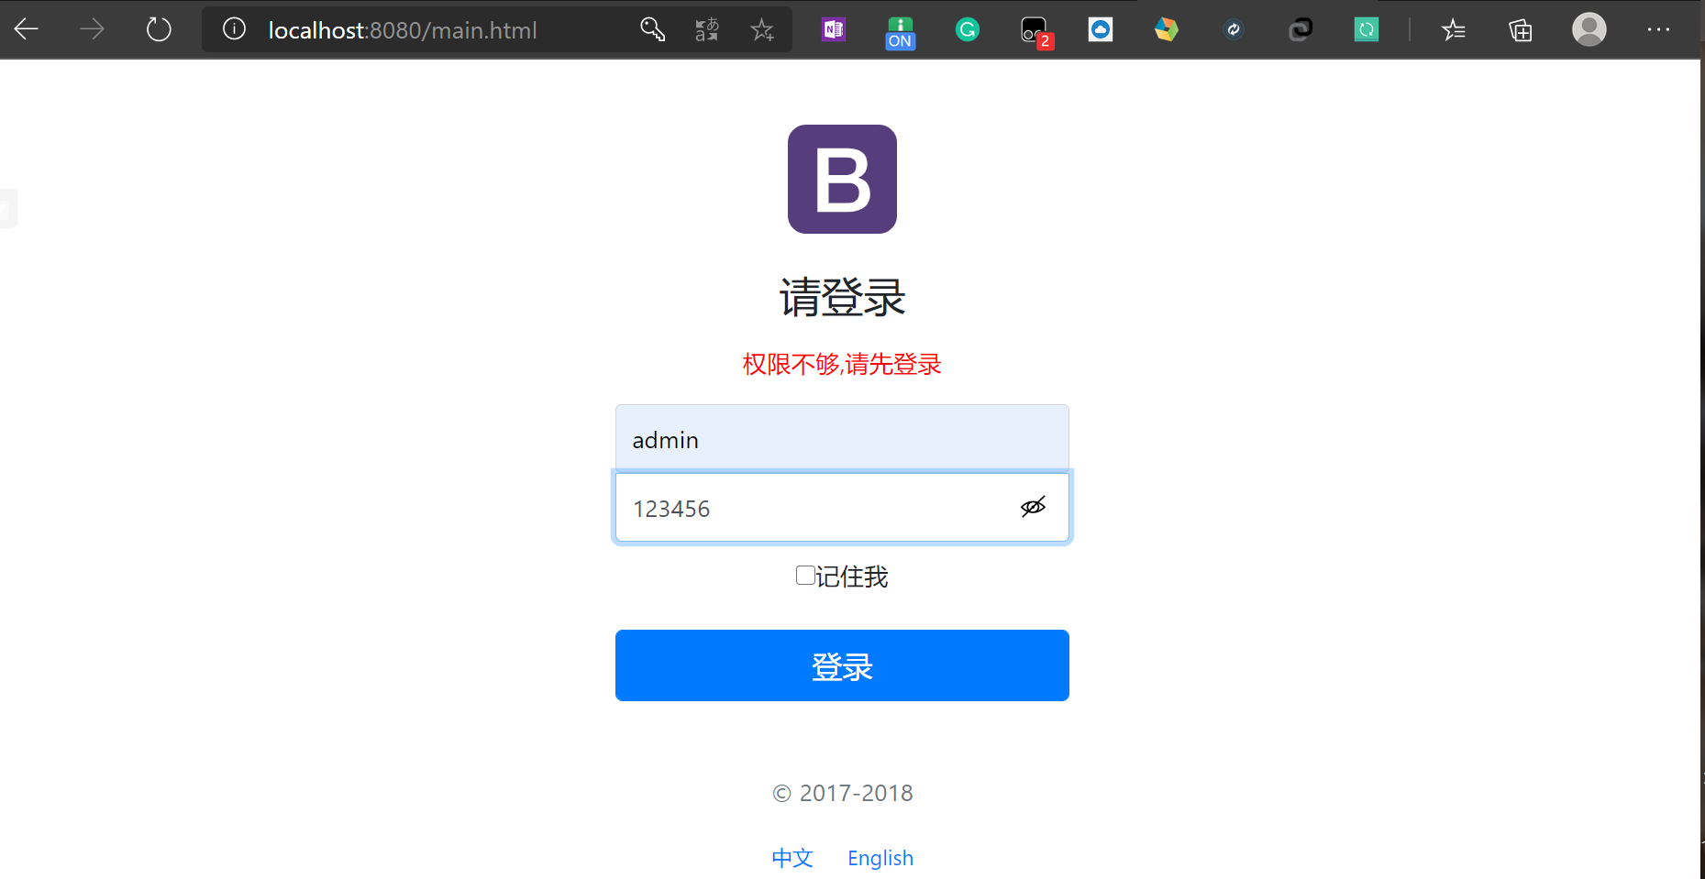The image size is (1705, 879).
Task: Toggle password visibility eye icon
Action: pyautogui.click(x=1033, y=507)
